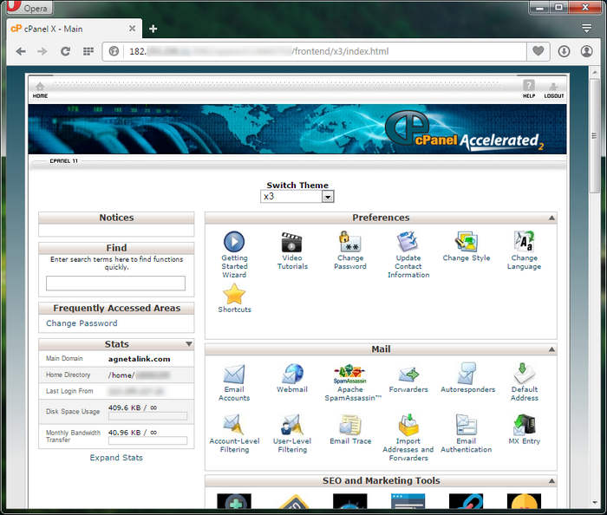607x515 pixels.
Task: Open the Change Language icon
Action: pyautogui.click(x=524, y=241)
